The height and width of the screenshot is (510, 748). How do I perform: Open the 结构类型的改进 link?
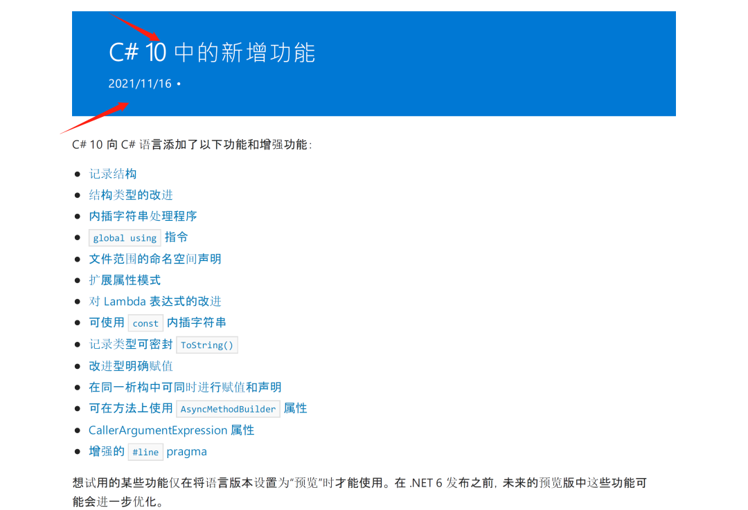(131, 195)
